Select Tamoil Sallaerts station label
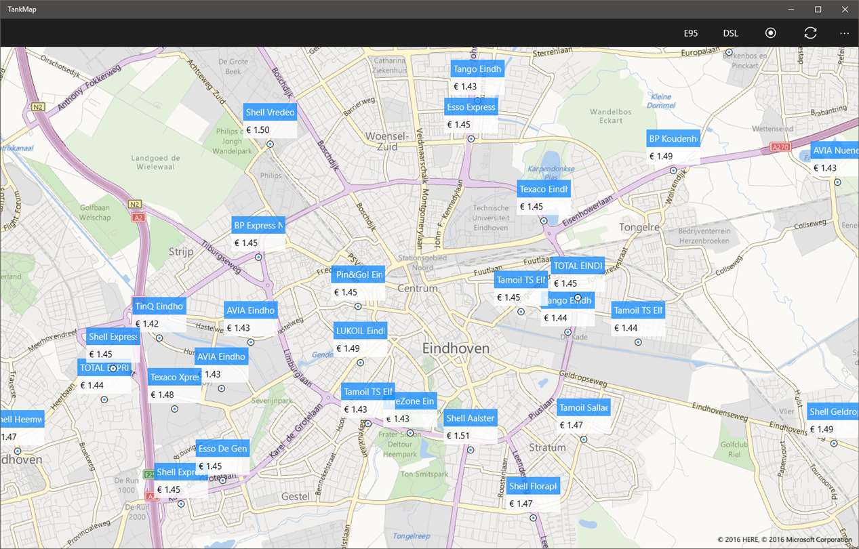This screenshot has width=859, height=549. pyautogui.click(x=584, y=407)
